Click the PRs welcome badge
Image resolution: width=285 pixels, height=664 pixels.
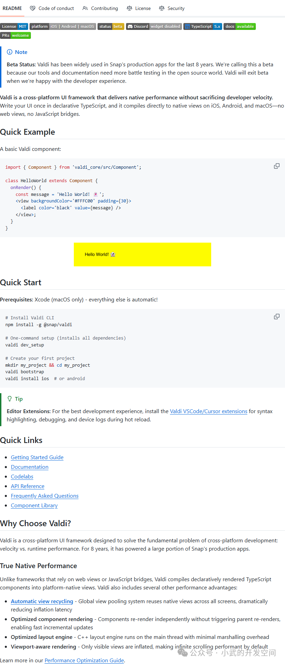point(15,35)
